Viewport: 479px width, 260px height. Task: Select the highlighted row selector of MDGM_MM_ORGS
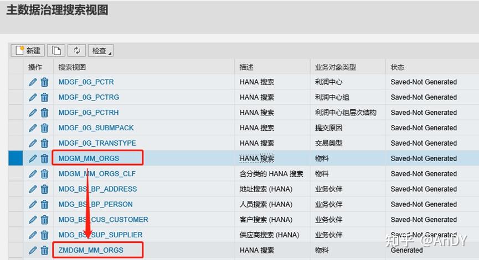(x=16, y=158)
